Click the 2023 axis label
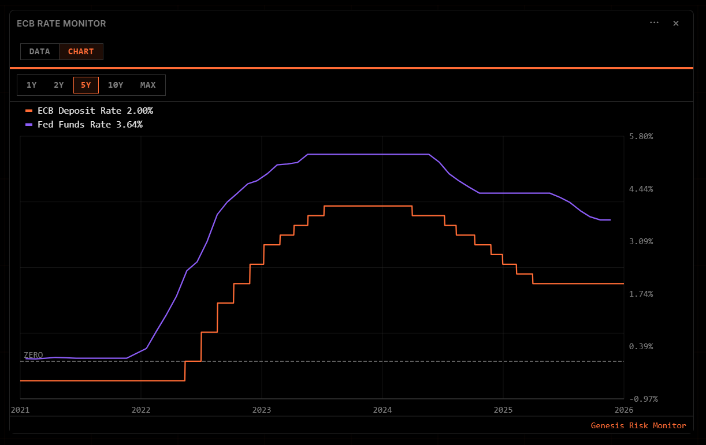 (x=262, y=410)
